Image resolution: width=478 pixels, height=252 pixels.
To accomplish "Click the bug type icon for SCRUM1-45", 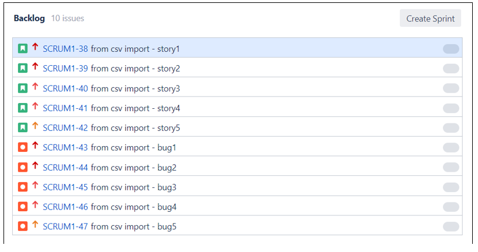I will (x=23, y=187).
